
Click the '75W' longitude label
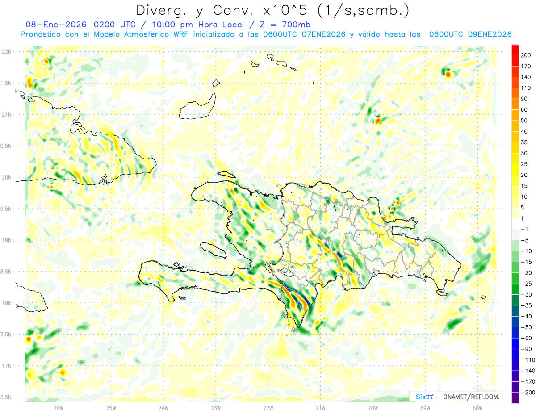(x=111, y=408)
